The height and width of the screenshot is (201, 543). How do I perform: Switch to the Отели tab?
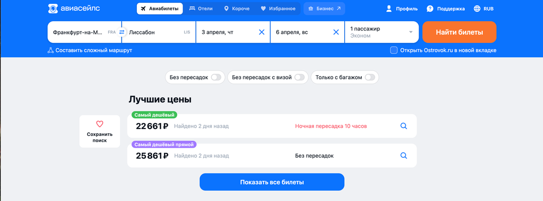(201, 9)
